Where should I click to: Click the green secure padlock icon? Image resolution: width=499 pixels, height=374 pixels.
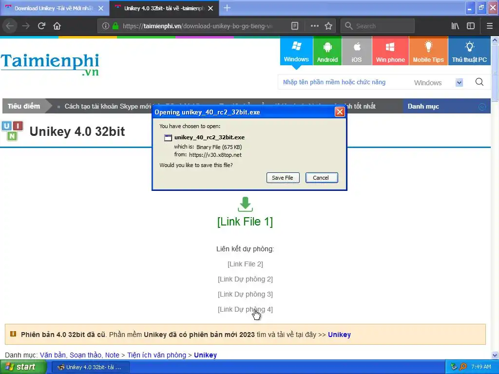pos(115,26)
